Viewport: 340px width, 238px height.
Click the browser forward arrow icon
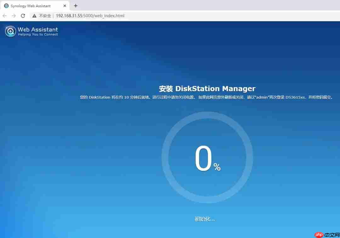pos(14,15)
